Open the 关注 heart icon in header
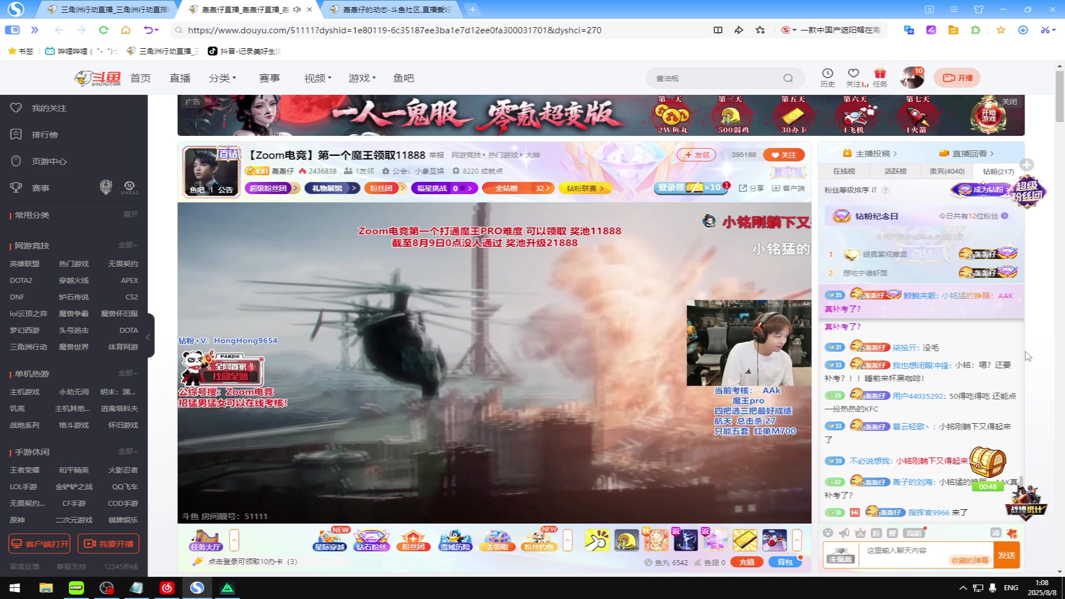 tap(854, 78)
